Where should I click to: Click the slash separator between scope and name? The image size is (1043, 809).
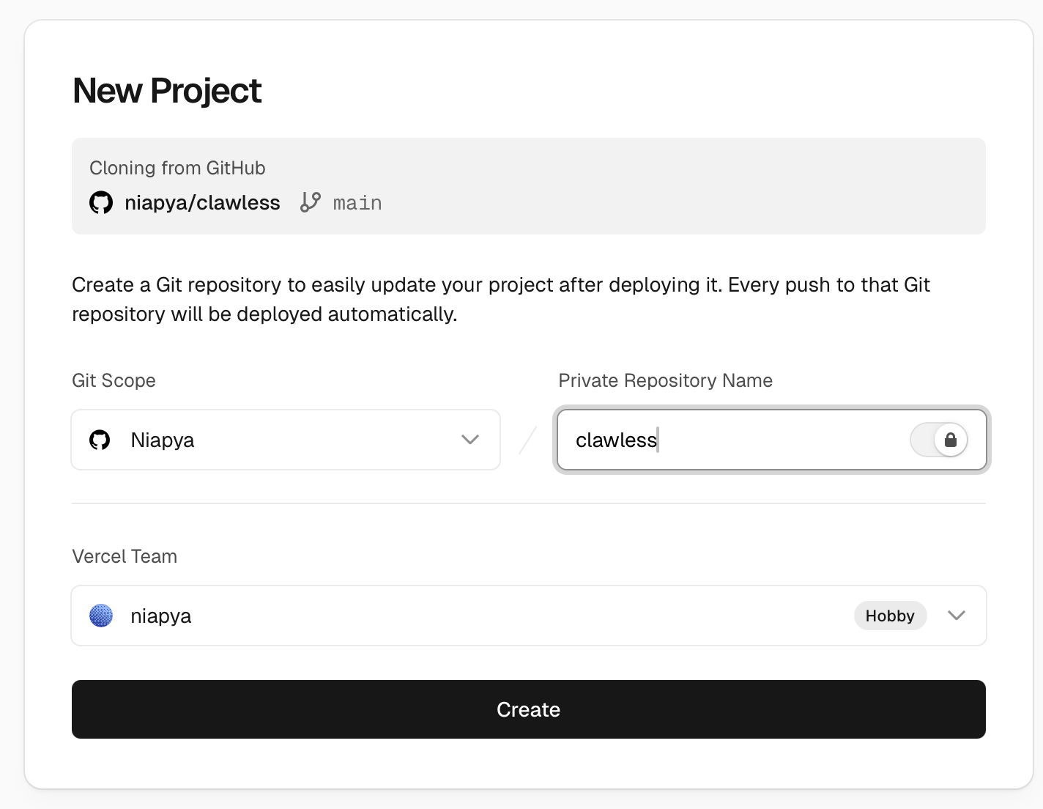click(526, 440)
